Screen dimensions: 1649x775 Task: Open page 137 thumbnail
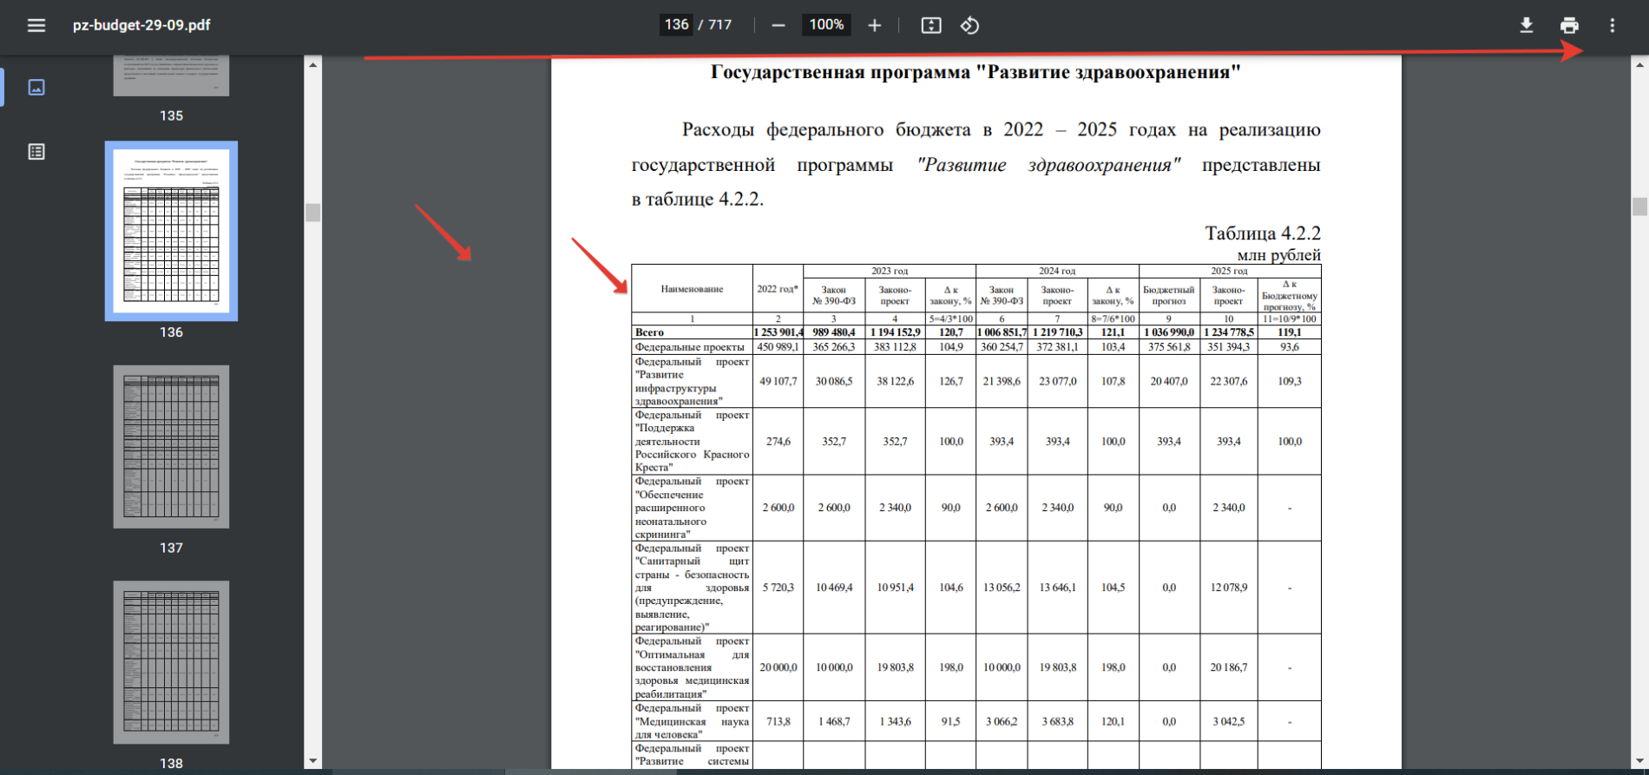point(171,446)
